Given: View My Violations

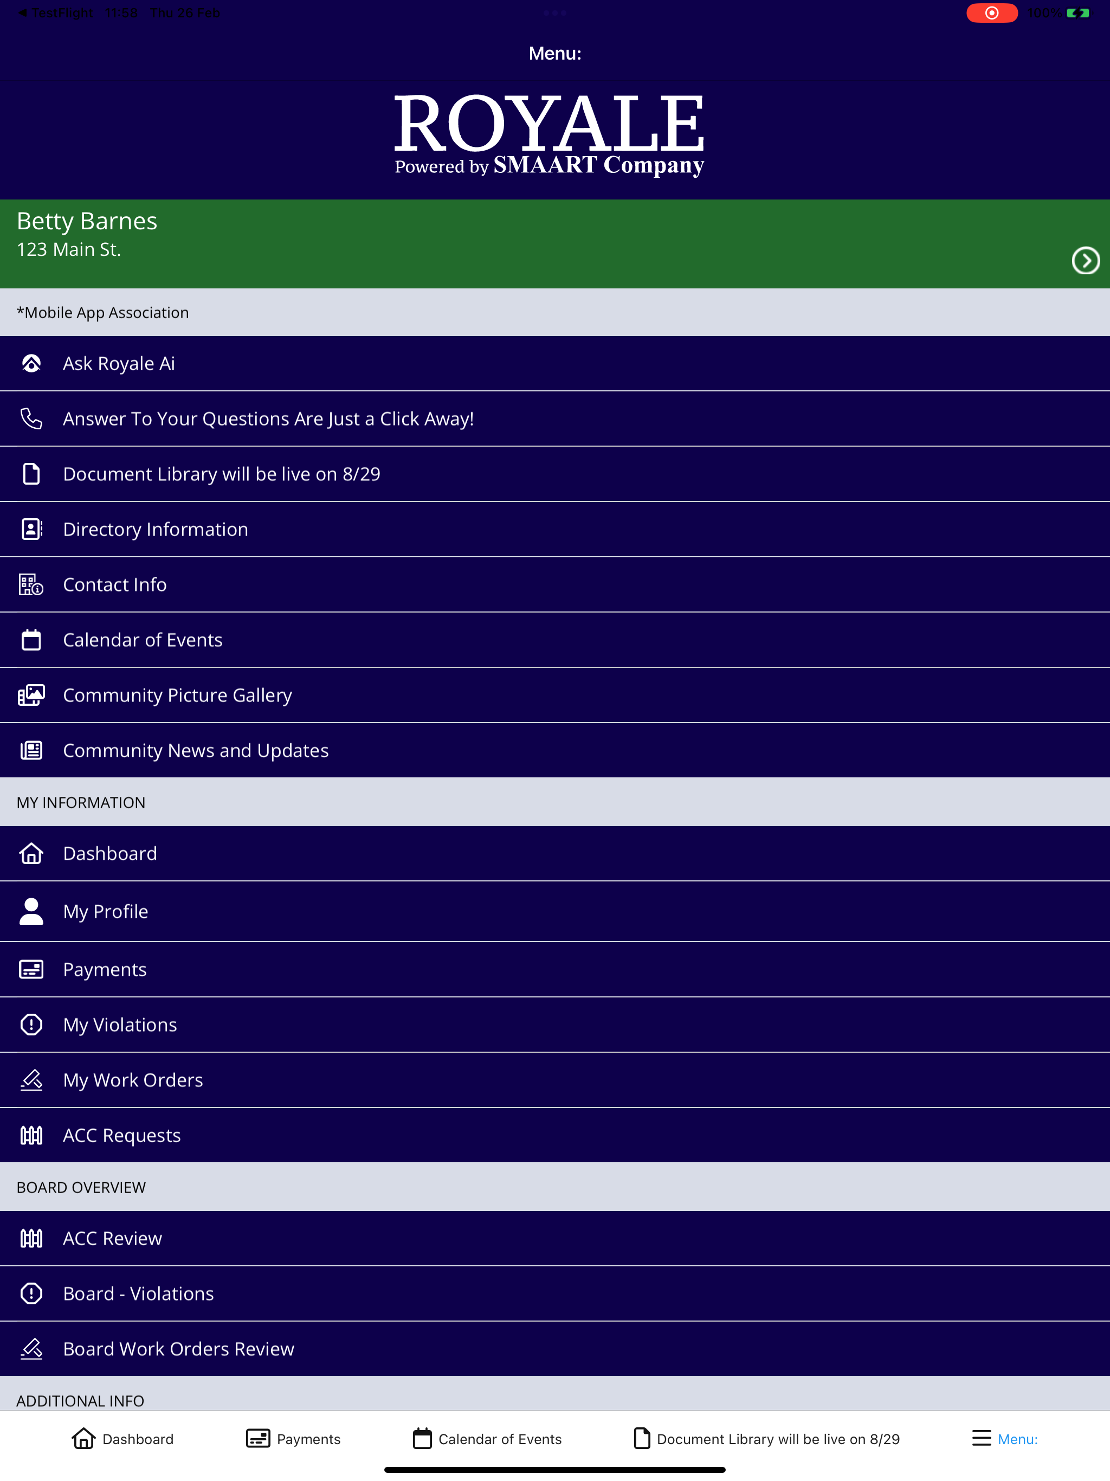Looking at the screenshot, I should [555, 1025].
